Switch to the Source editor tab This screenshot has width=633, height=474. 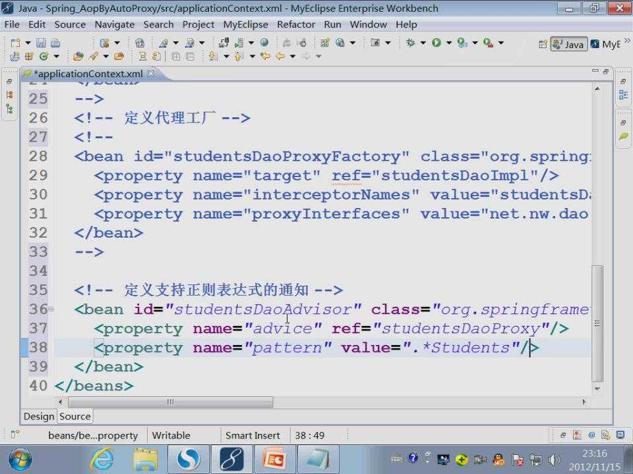click(75, 416)
